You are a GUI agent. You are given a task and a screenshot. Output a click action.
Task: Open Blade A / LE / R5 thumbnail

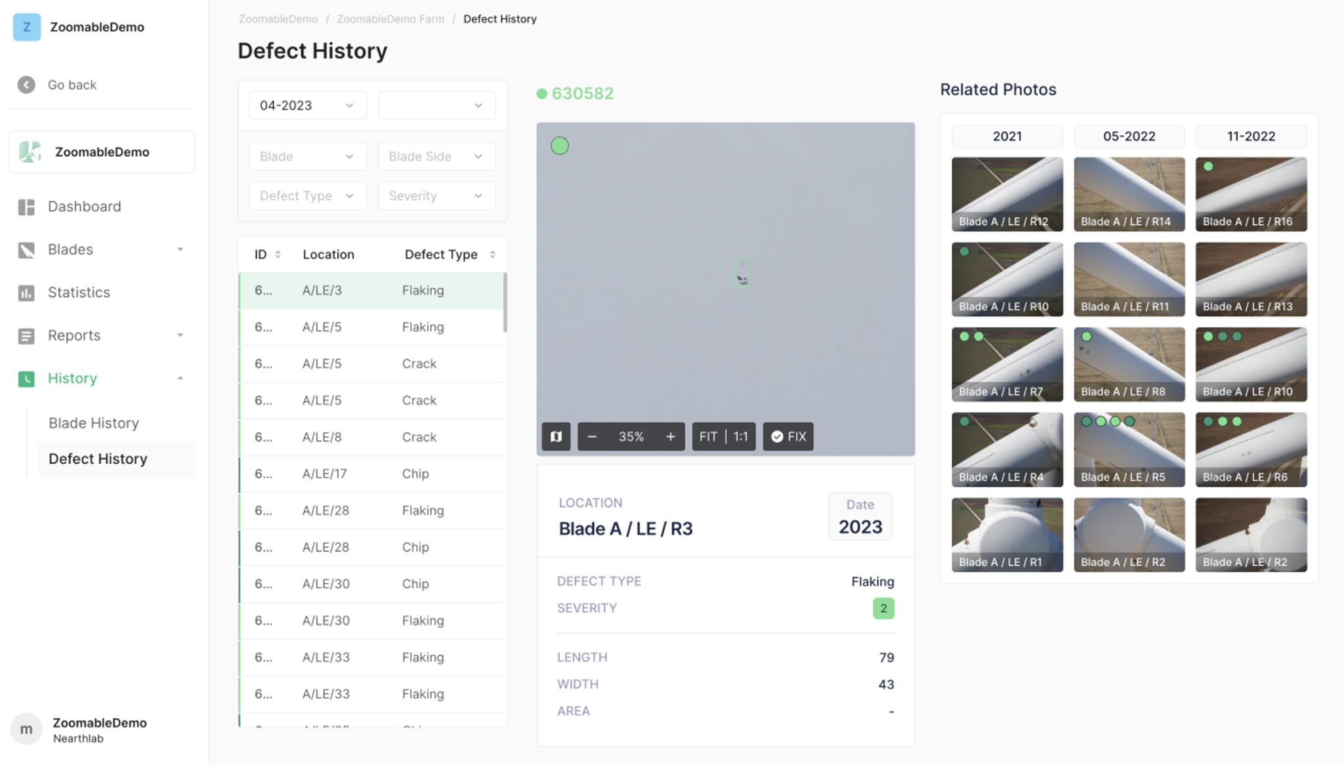(1129, 450)
